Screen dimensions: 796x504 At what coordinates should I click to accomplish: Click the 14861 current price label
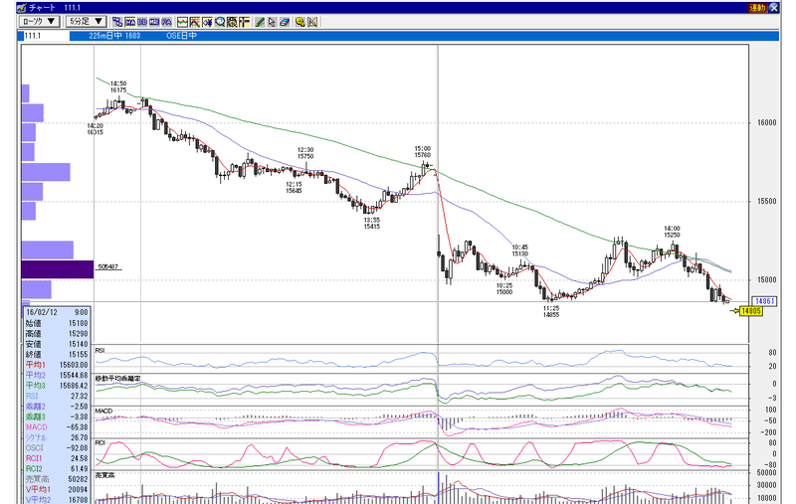764,301
